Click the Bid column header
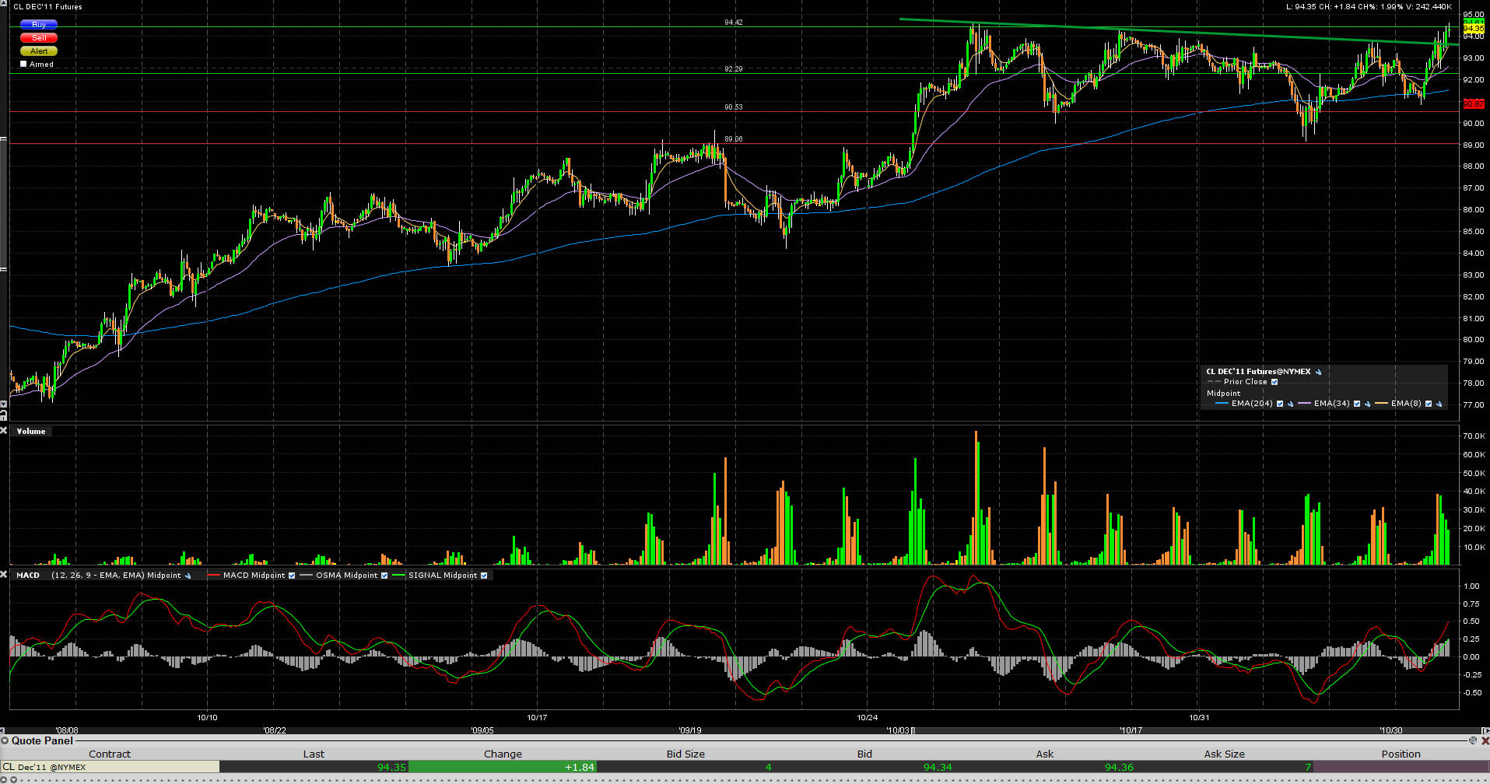This screenshot has width=1490, height=784. point(864,754)
